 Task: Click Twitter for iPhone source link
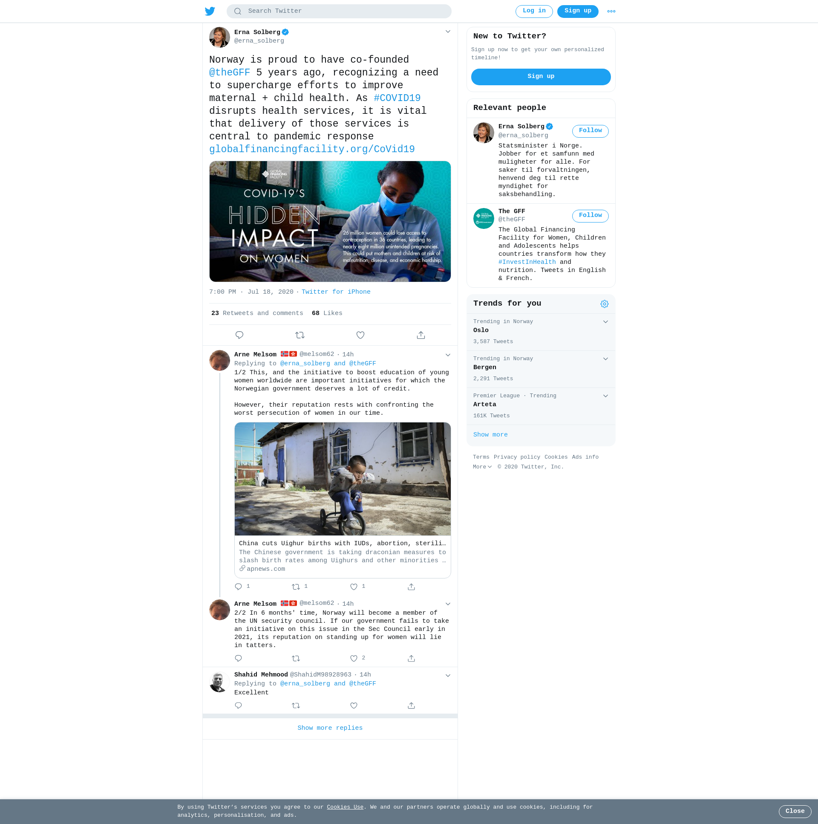336,292
